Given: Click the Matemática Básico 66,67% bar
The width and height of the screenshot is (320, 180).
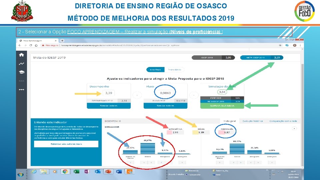Looking at the screenshot, I should click(148, 148).
